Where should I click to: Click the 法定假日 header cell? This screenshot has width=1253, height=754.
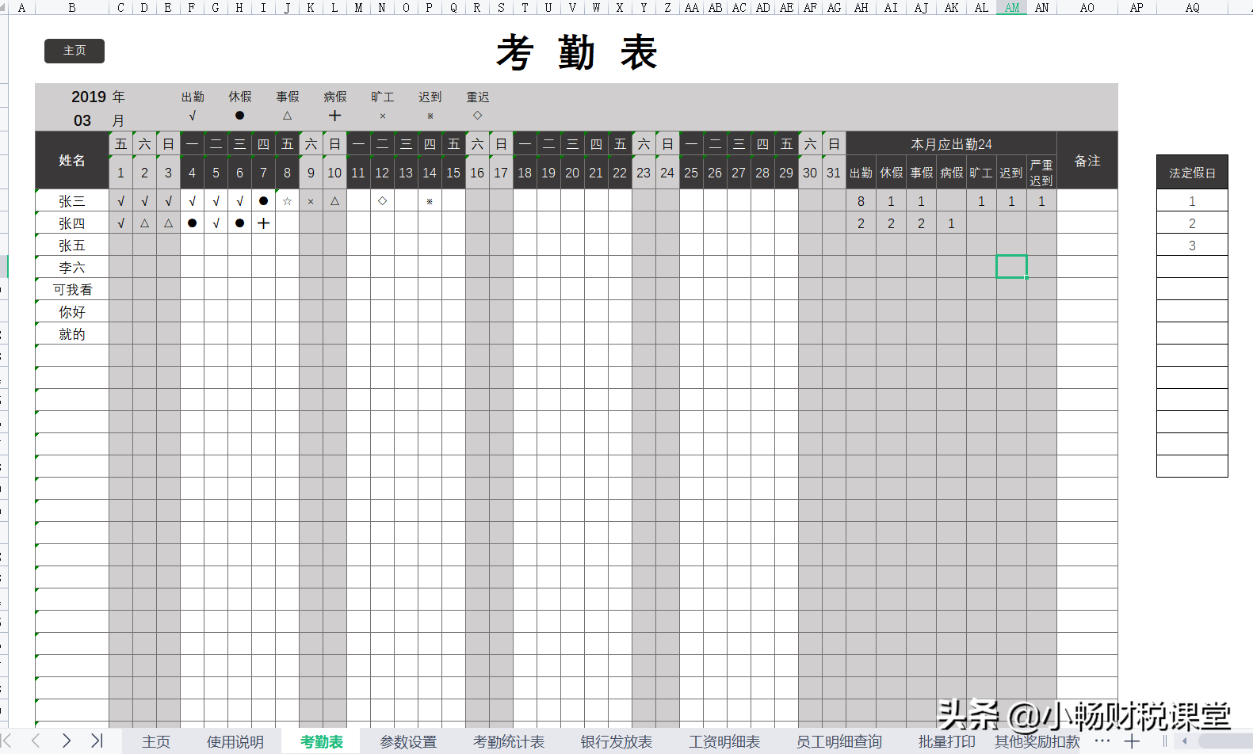(x=1192, y=173)
